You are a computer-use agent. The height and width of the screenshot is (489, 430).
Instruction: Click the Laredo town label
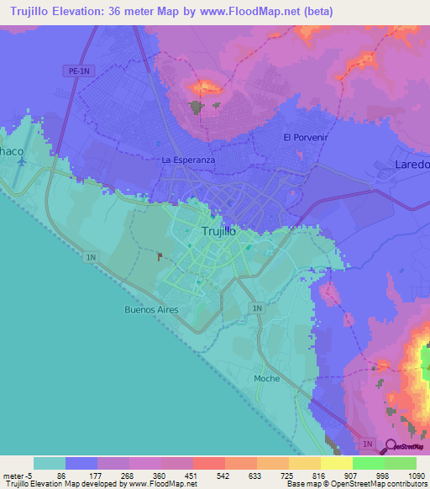(412, 165)
